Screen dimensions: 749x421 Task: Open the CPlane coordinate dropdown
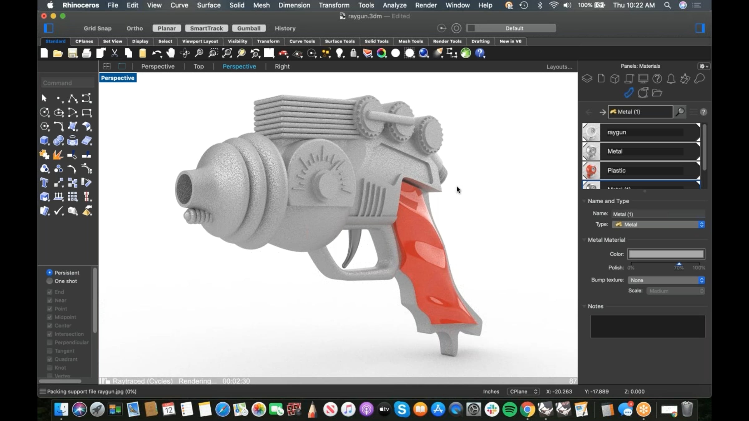point(523,391)
